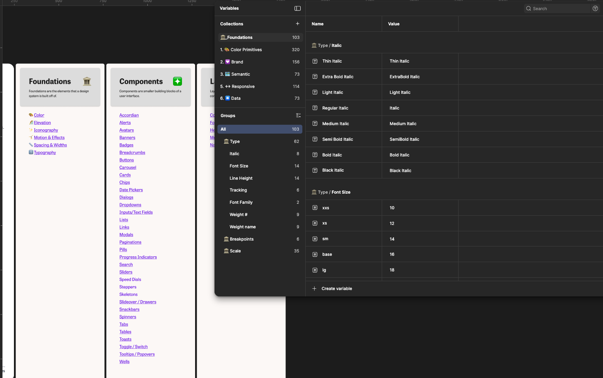Viewport: 603px width, 378px height.
Task: Click the sort icon next to the Groups header
Action: tap(298, 115)
